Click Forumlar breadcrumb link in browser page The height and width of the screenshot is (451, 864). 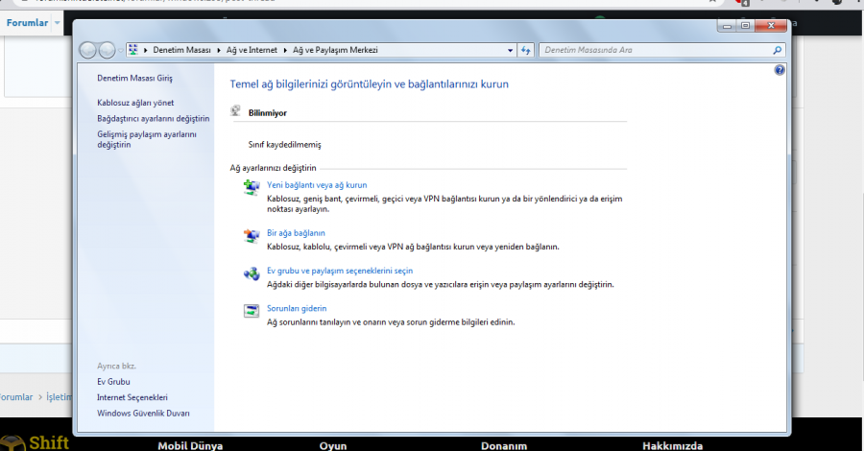point(15,397)
